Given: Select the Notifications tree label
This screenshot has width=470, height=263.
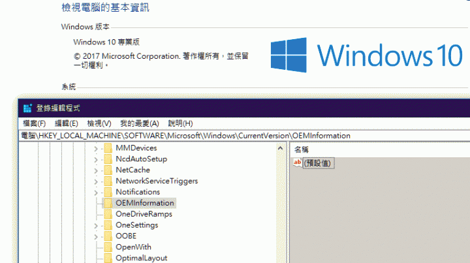Looking at the screenshot, I should pyautogui.click(x=138, y=192).
